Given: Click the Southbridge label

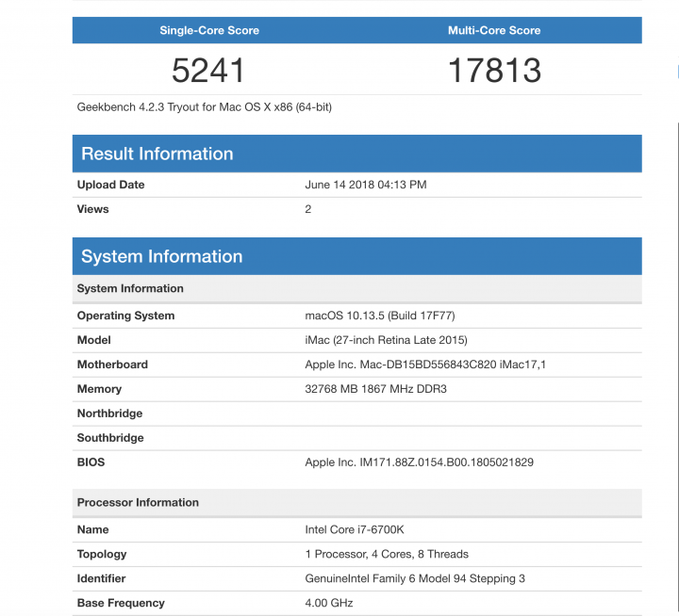Looking at the screenshot, I should pos(110,438).
